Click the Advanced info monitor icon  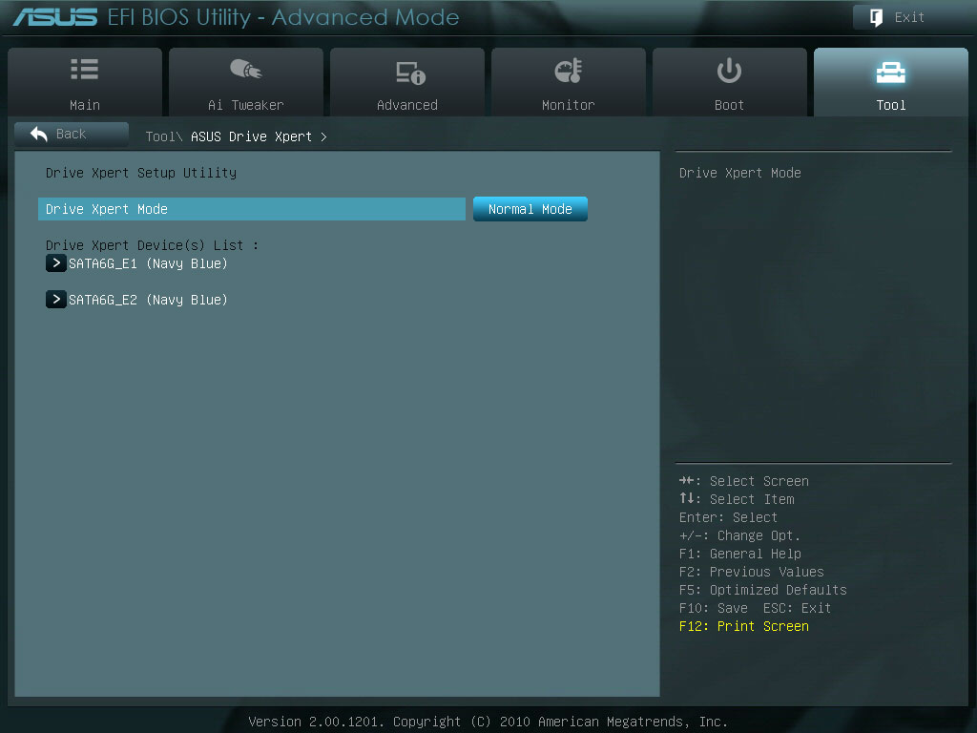click(410, 73)
